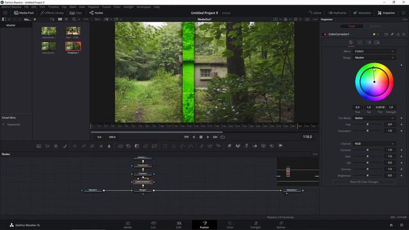Screen dimensions: 409x230
Task: Open Project Settings gear icon
Action: coord(402,225)
